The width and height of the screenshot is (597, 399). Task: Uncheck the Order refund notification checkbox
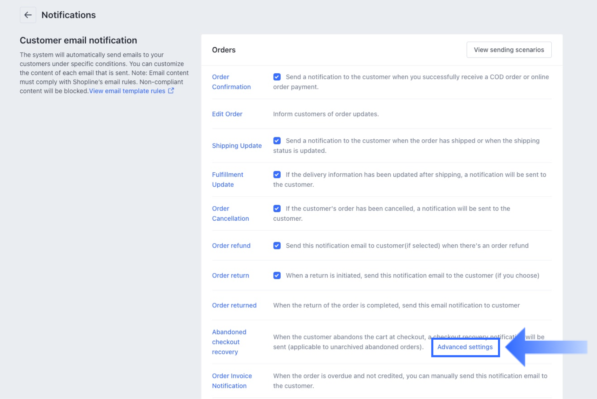tap(277, 246)
